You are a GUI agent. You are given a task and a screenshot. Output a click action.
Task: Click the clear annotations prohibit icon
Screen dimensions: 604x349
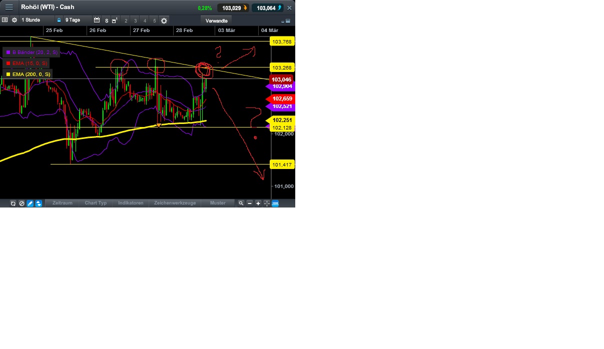22,203
